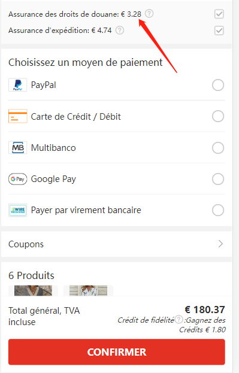Select bank transfer payment radio button
The image size is (239, 373).
click(x=218, y=210)
